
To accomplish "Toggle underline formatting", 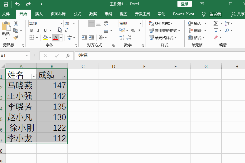I will click(45, 30).
